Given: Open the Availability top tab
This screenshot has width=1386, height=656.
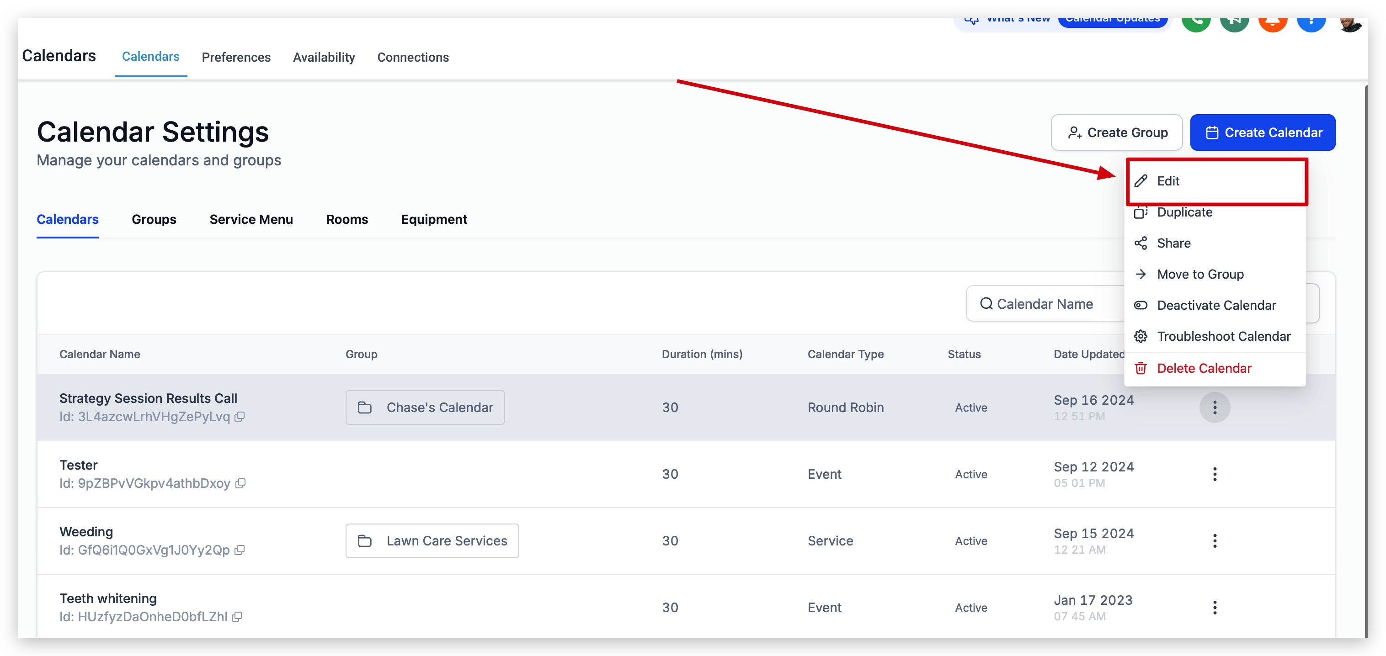Looking at the screenshot, I should (x=324, y=57).
